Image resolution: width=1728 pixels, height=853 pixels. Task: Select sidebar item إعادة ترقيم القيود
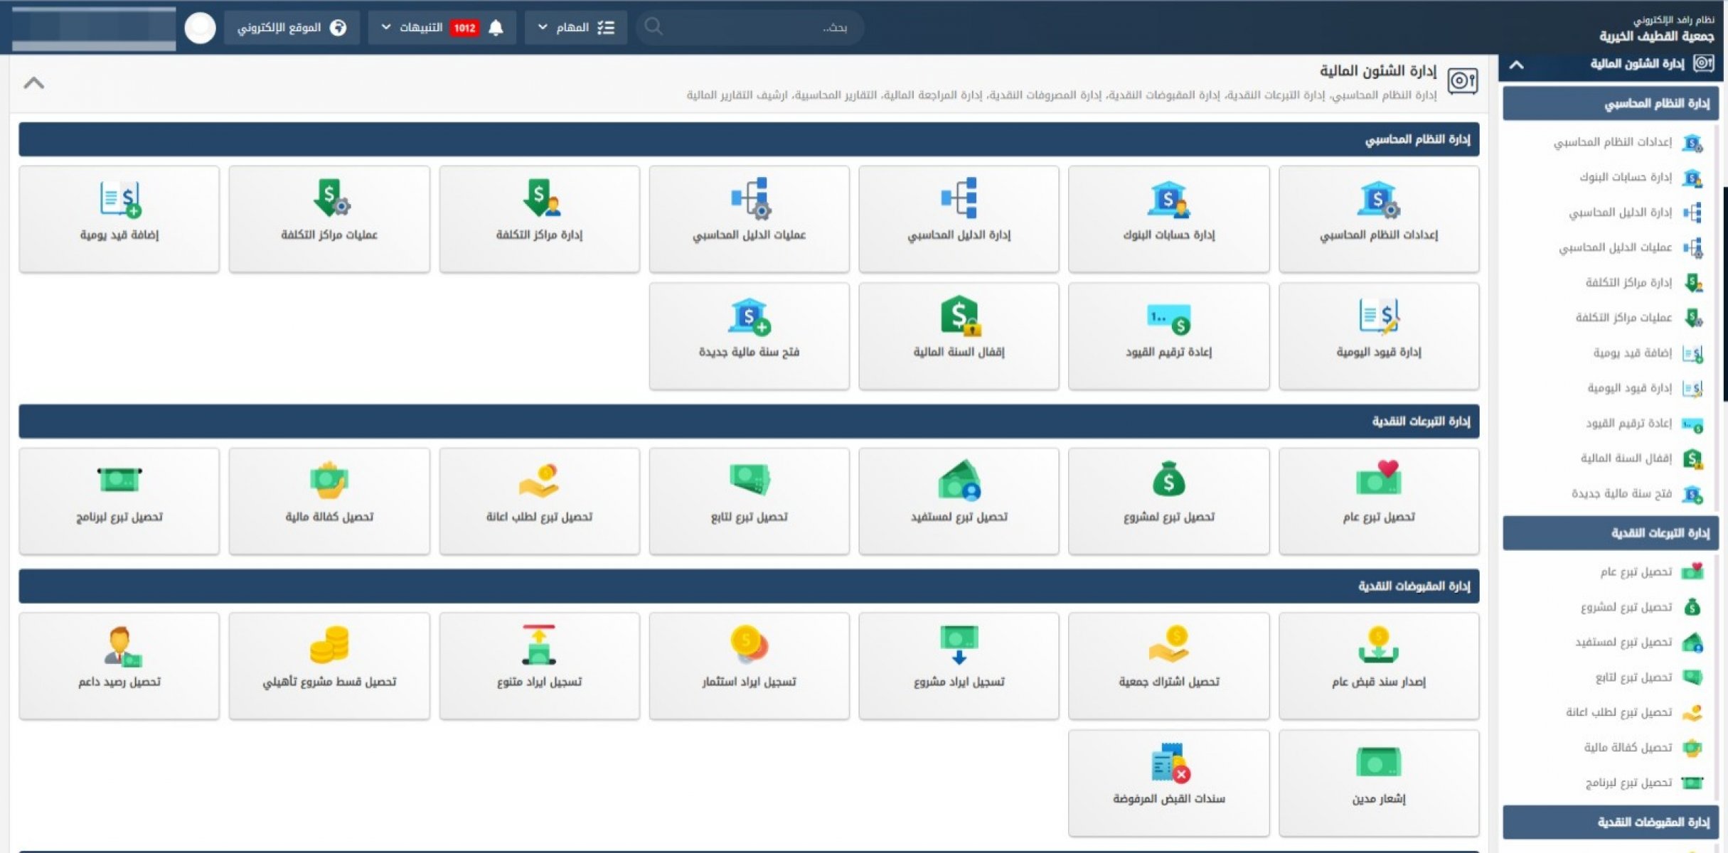(x=1628, y=424)
